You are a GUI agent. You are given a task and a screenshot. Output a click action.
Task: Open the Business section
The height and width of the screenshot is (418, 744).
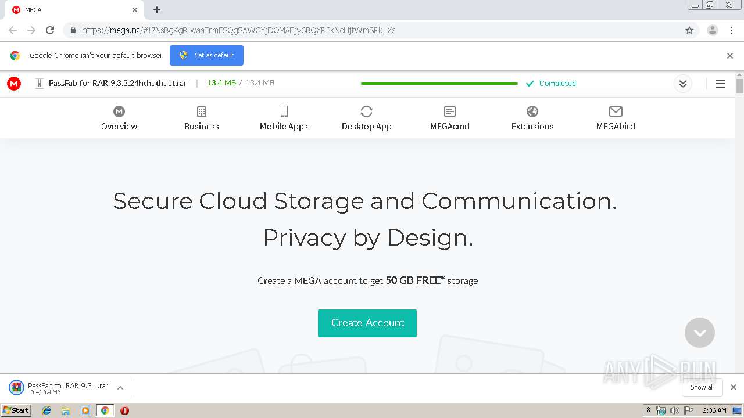[x=202, y=118]
